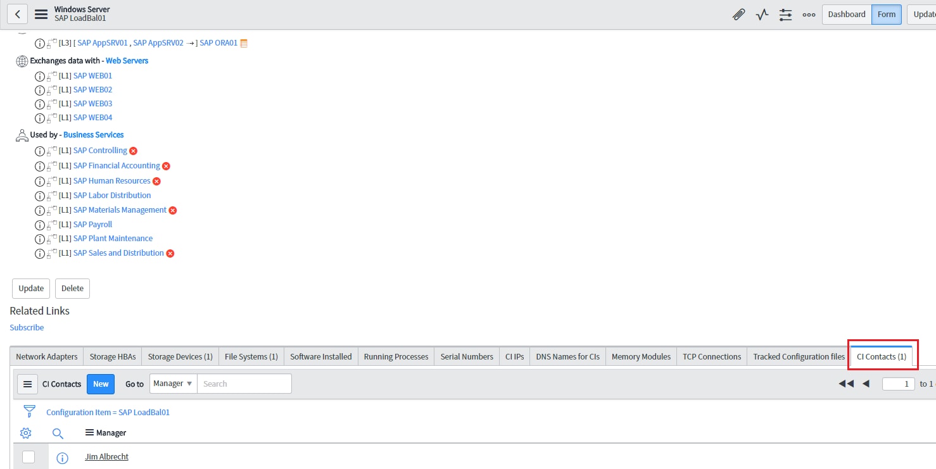Click the personalize form sliders icon

tap(785, 15)
